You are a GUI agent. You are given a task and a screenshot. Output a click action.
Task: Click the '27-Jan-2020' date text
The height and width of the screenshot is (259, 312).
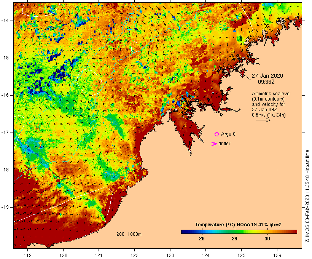coord(267,76)
